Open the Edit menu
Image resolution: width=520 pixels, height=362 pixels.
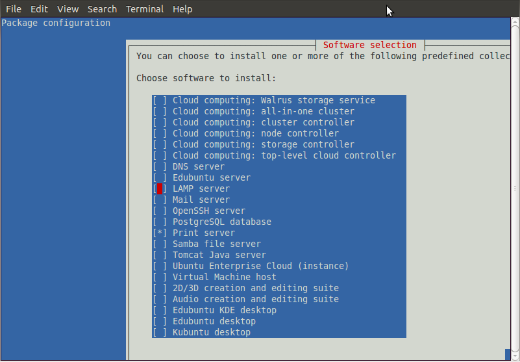tap(39, 9)
